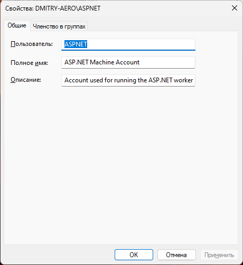Click the Полное имя: label
Viewport: 243px width, 265px height.
(x=29, y=63)
